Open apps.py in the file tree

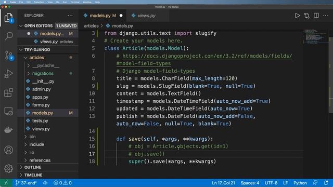[x=48, y=97]
